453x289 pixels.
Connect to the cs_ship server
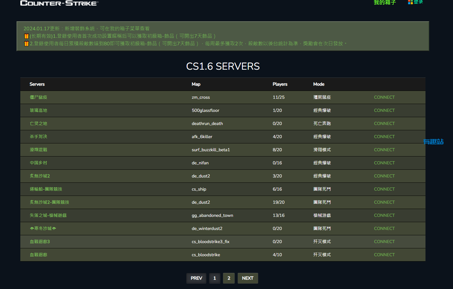384,189
